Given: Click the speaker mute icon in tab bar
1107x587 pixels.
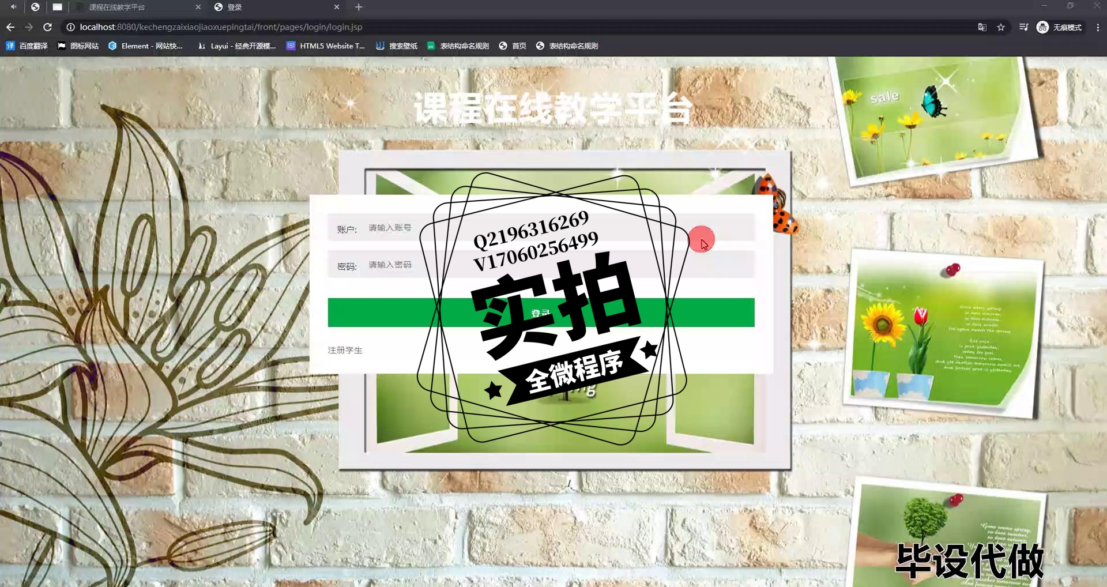Looking at the screenshot, I should click(13, 7).
